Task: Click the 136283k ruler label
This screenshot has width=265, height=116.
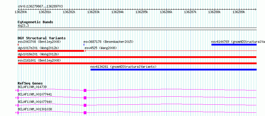Action: (x=93, y=12)
